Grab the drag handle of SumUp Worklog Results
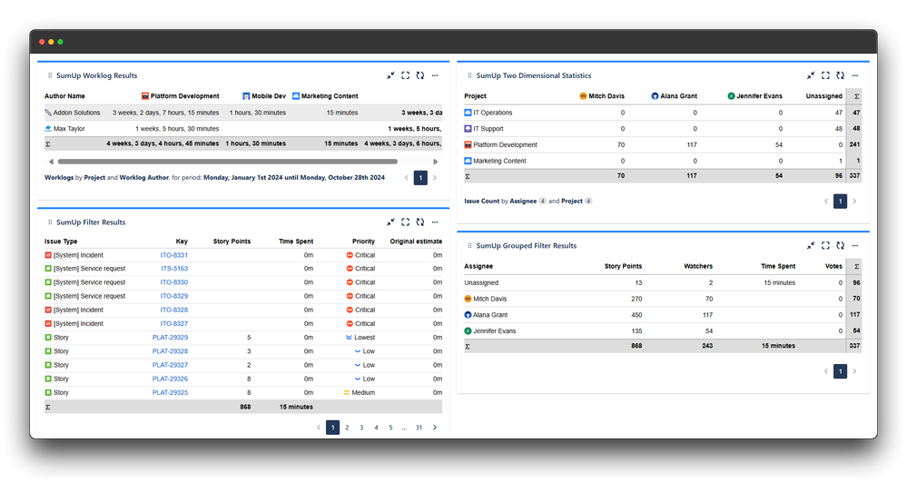Viewport: 907px width, 483px height. [50, 75]
